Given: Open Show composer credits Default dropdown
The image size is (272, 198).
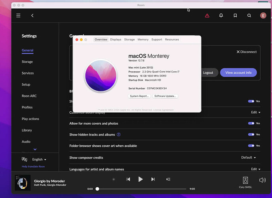Looking at the screenshot, I should pyautogui.click(x=248, y=157).
